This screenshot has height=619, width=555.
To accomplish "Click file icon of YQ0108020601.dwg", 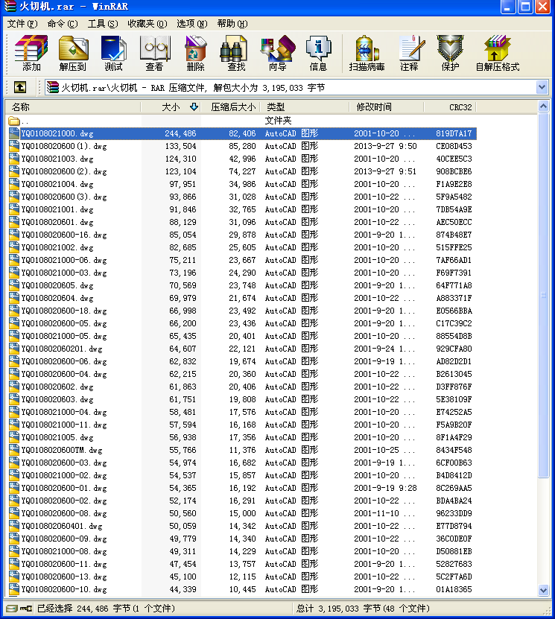I will [14, 222].
